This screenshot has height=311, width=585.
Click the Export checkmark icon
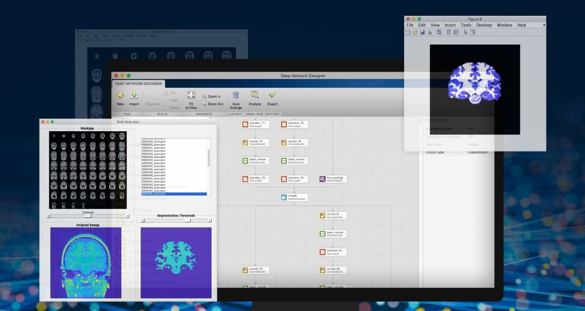click(x=273, y=96)
